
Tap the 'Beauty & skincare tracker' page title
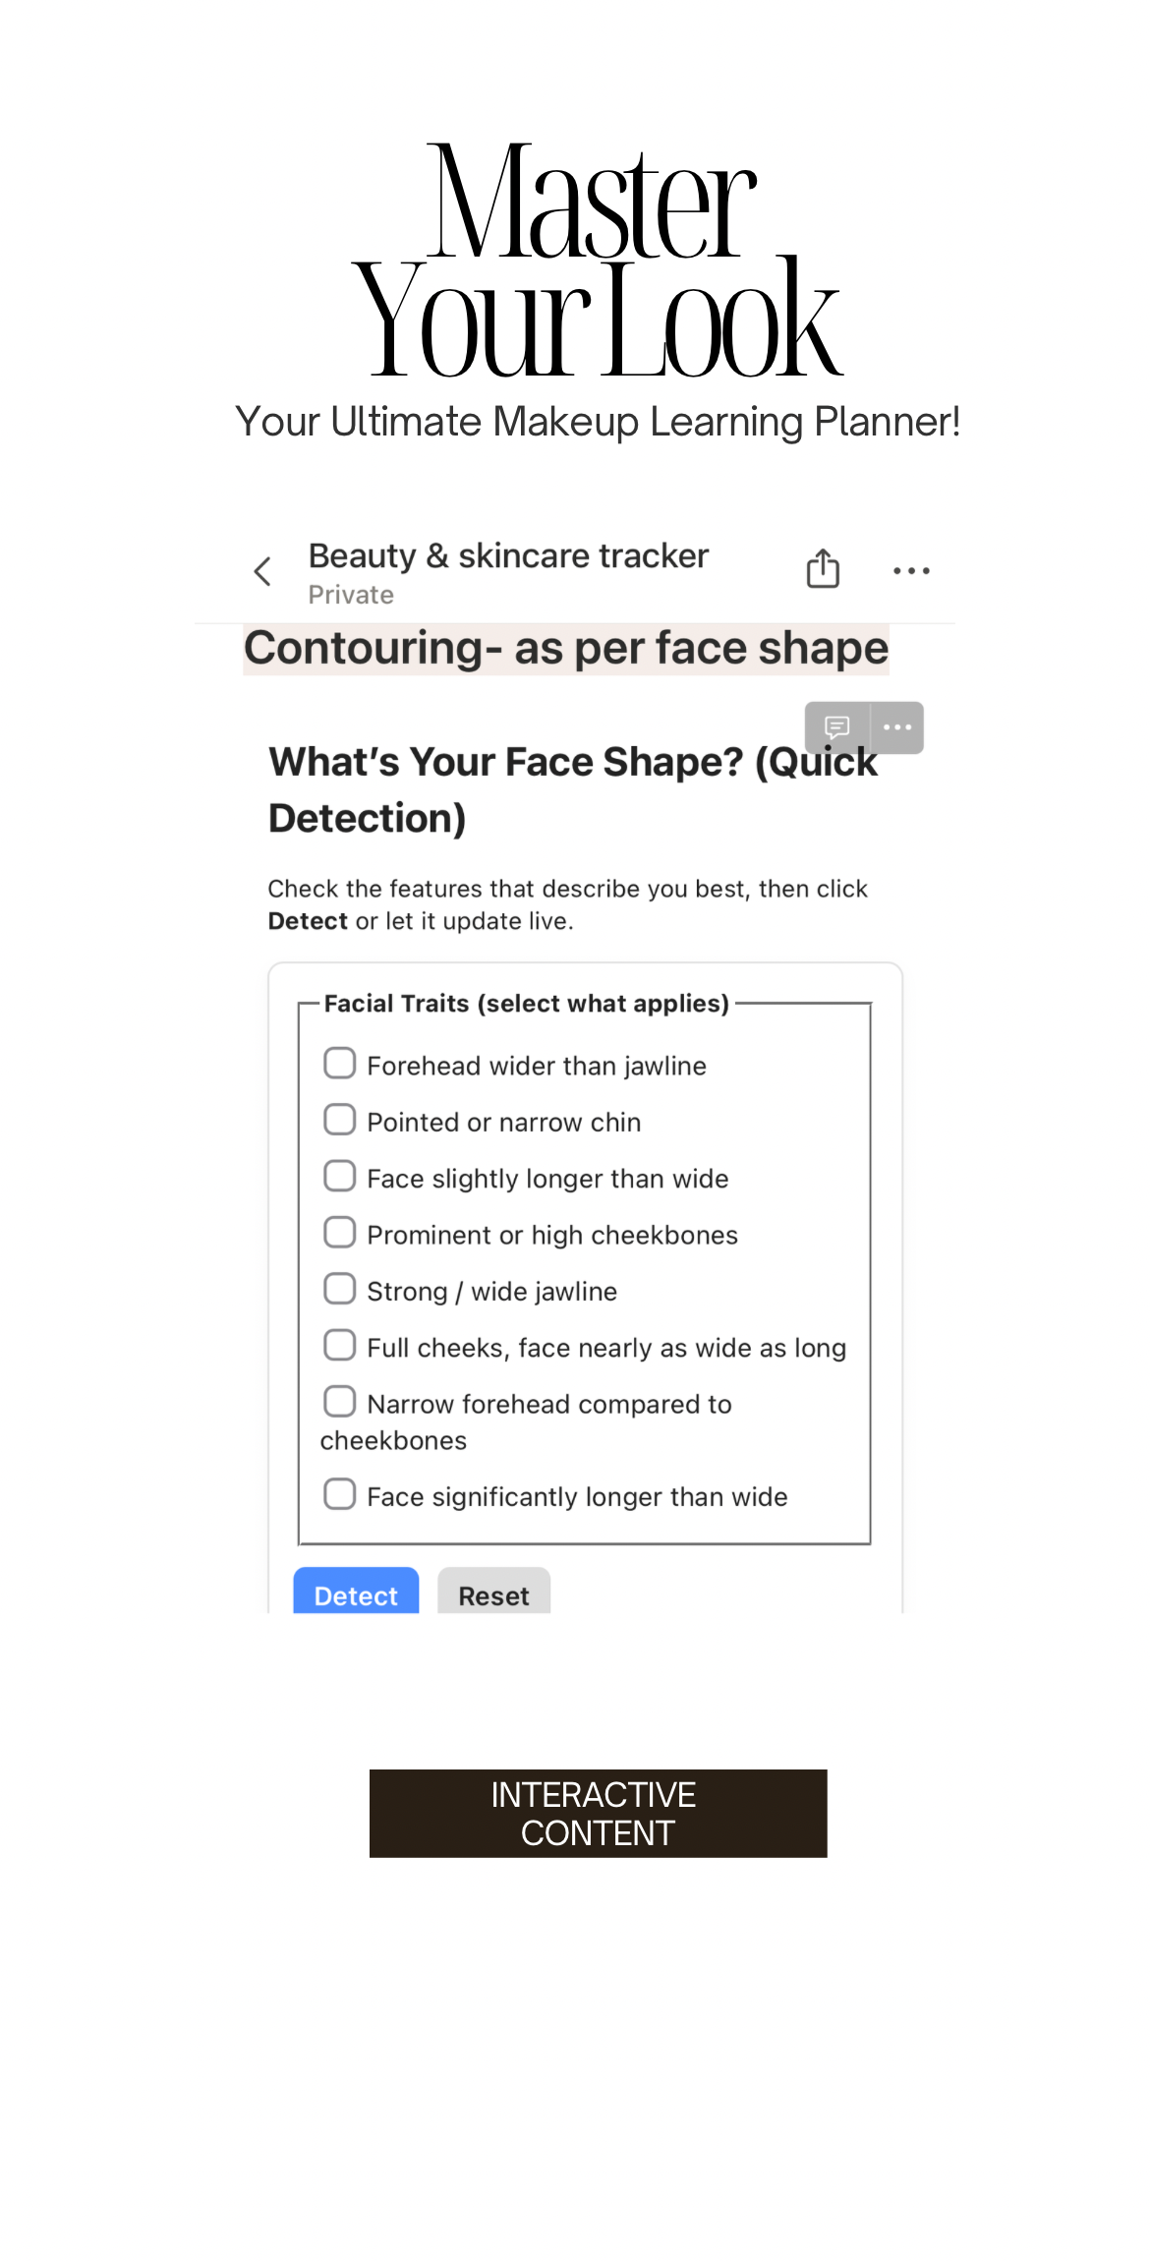click(x=508, y=556)
